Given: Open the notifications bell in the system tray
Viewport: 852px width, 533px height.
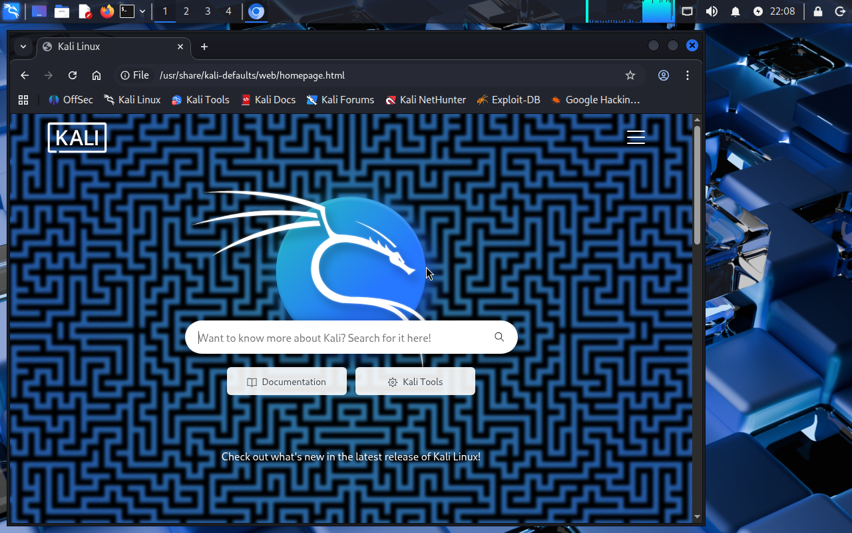Looking at the screenshot, I should point(736,11).
